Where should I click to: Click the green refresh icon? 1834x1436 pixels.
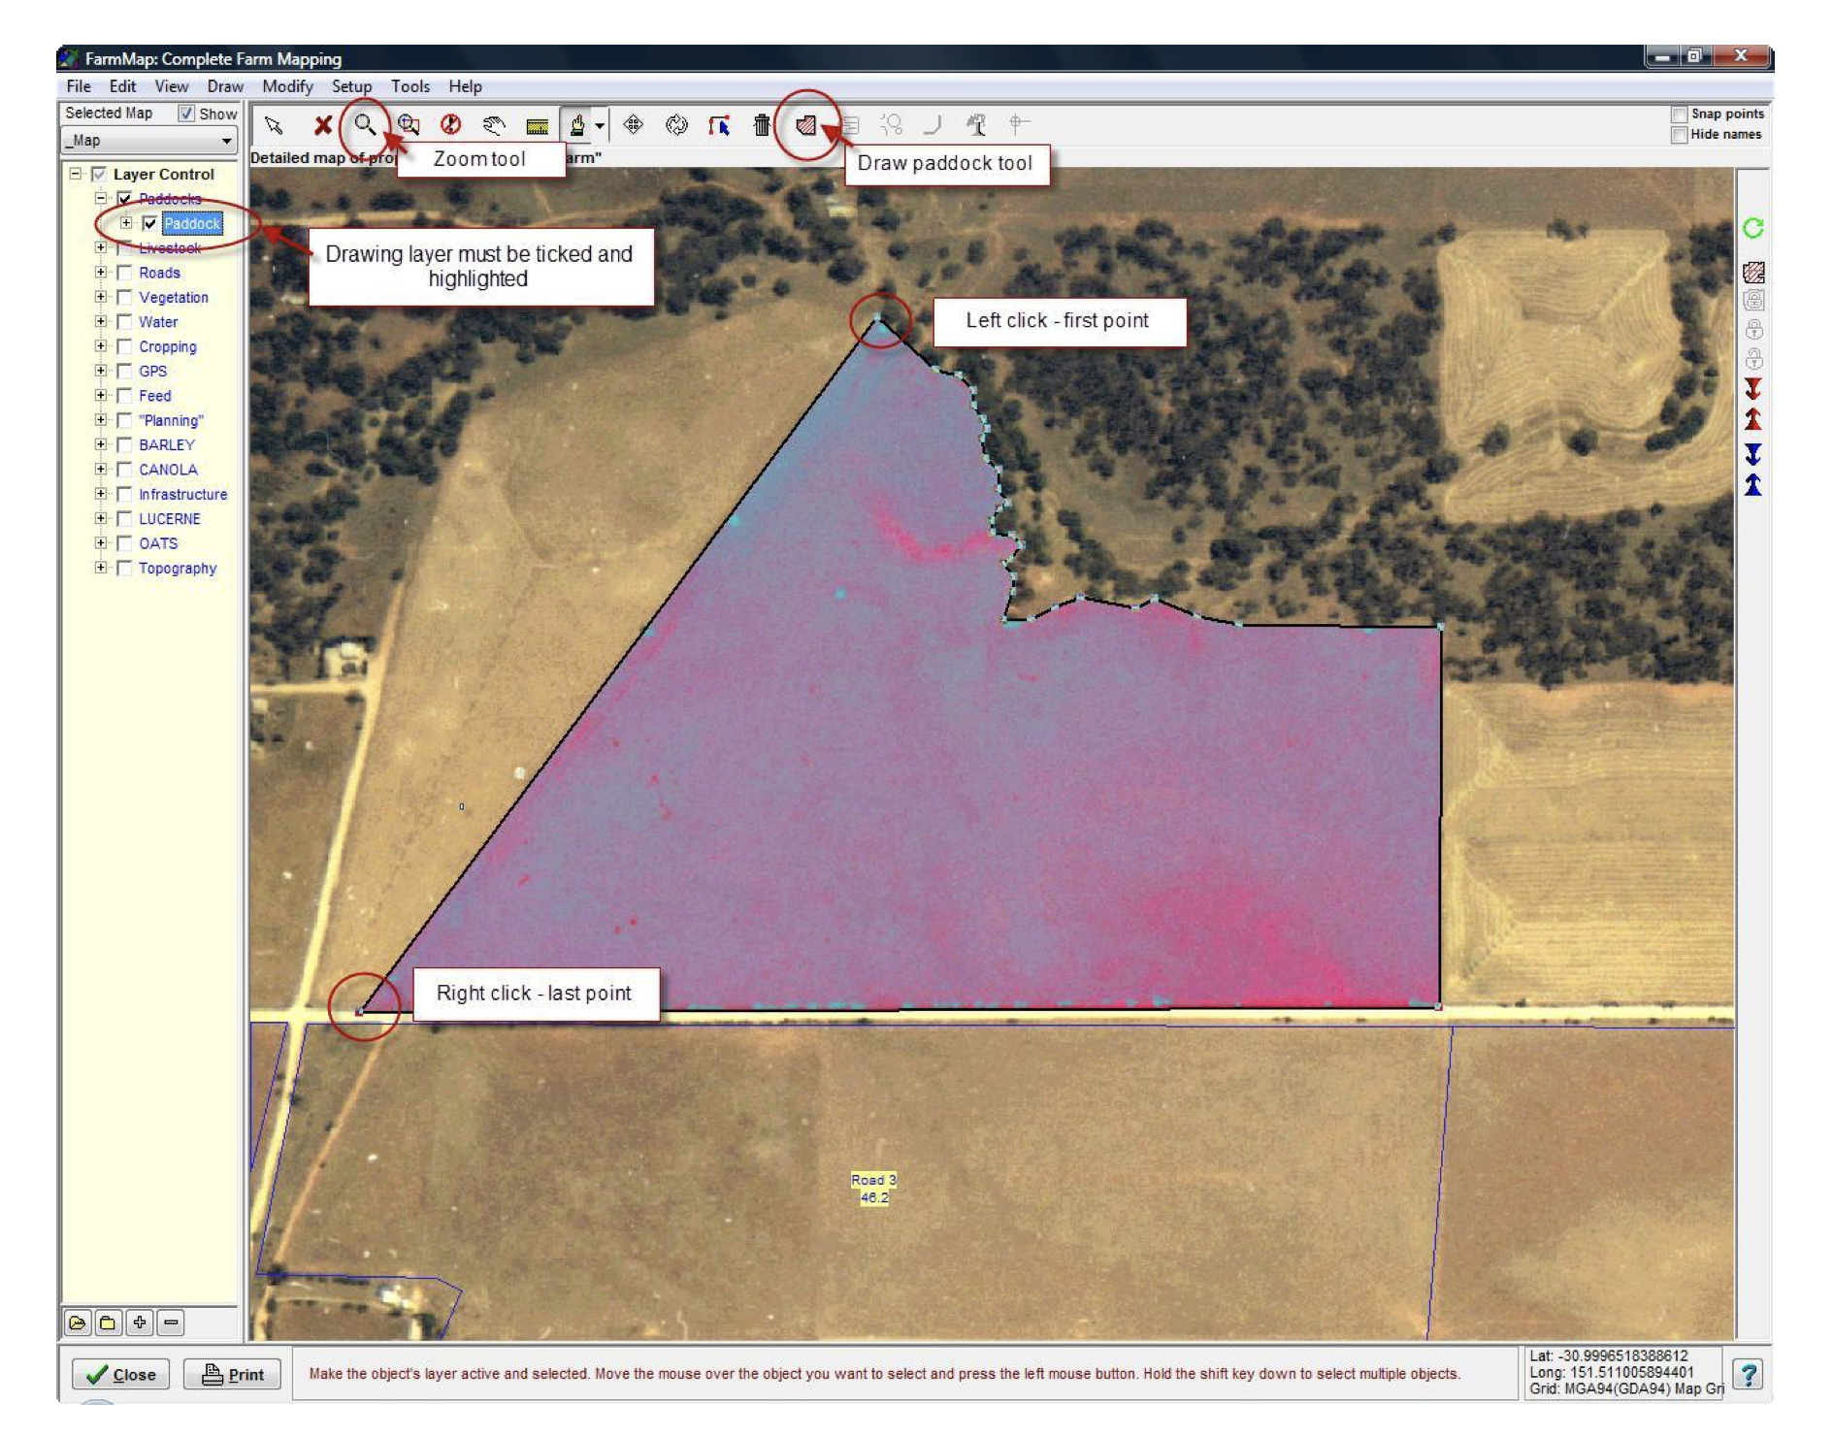coord(1752,228)
